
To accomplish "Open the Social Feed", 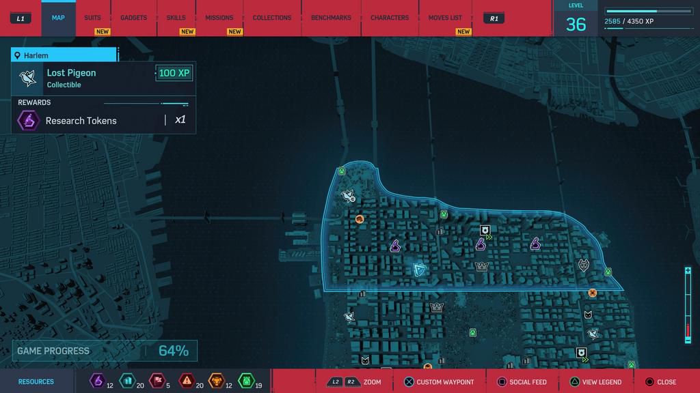I will pos(523,382).
